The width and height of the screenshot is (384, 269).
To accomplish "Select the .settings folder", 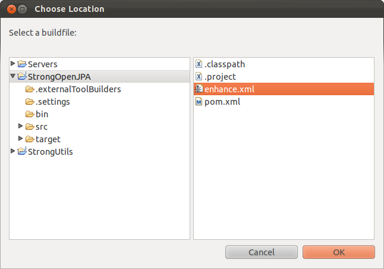I will pos(52,102).
